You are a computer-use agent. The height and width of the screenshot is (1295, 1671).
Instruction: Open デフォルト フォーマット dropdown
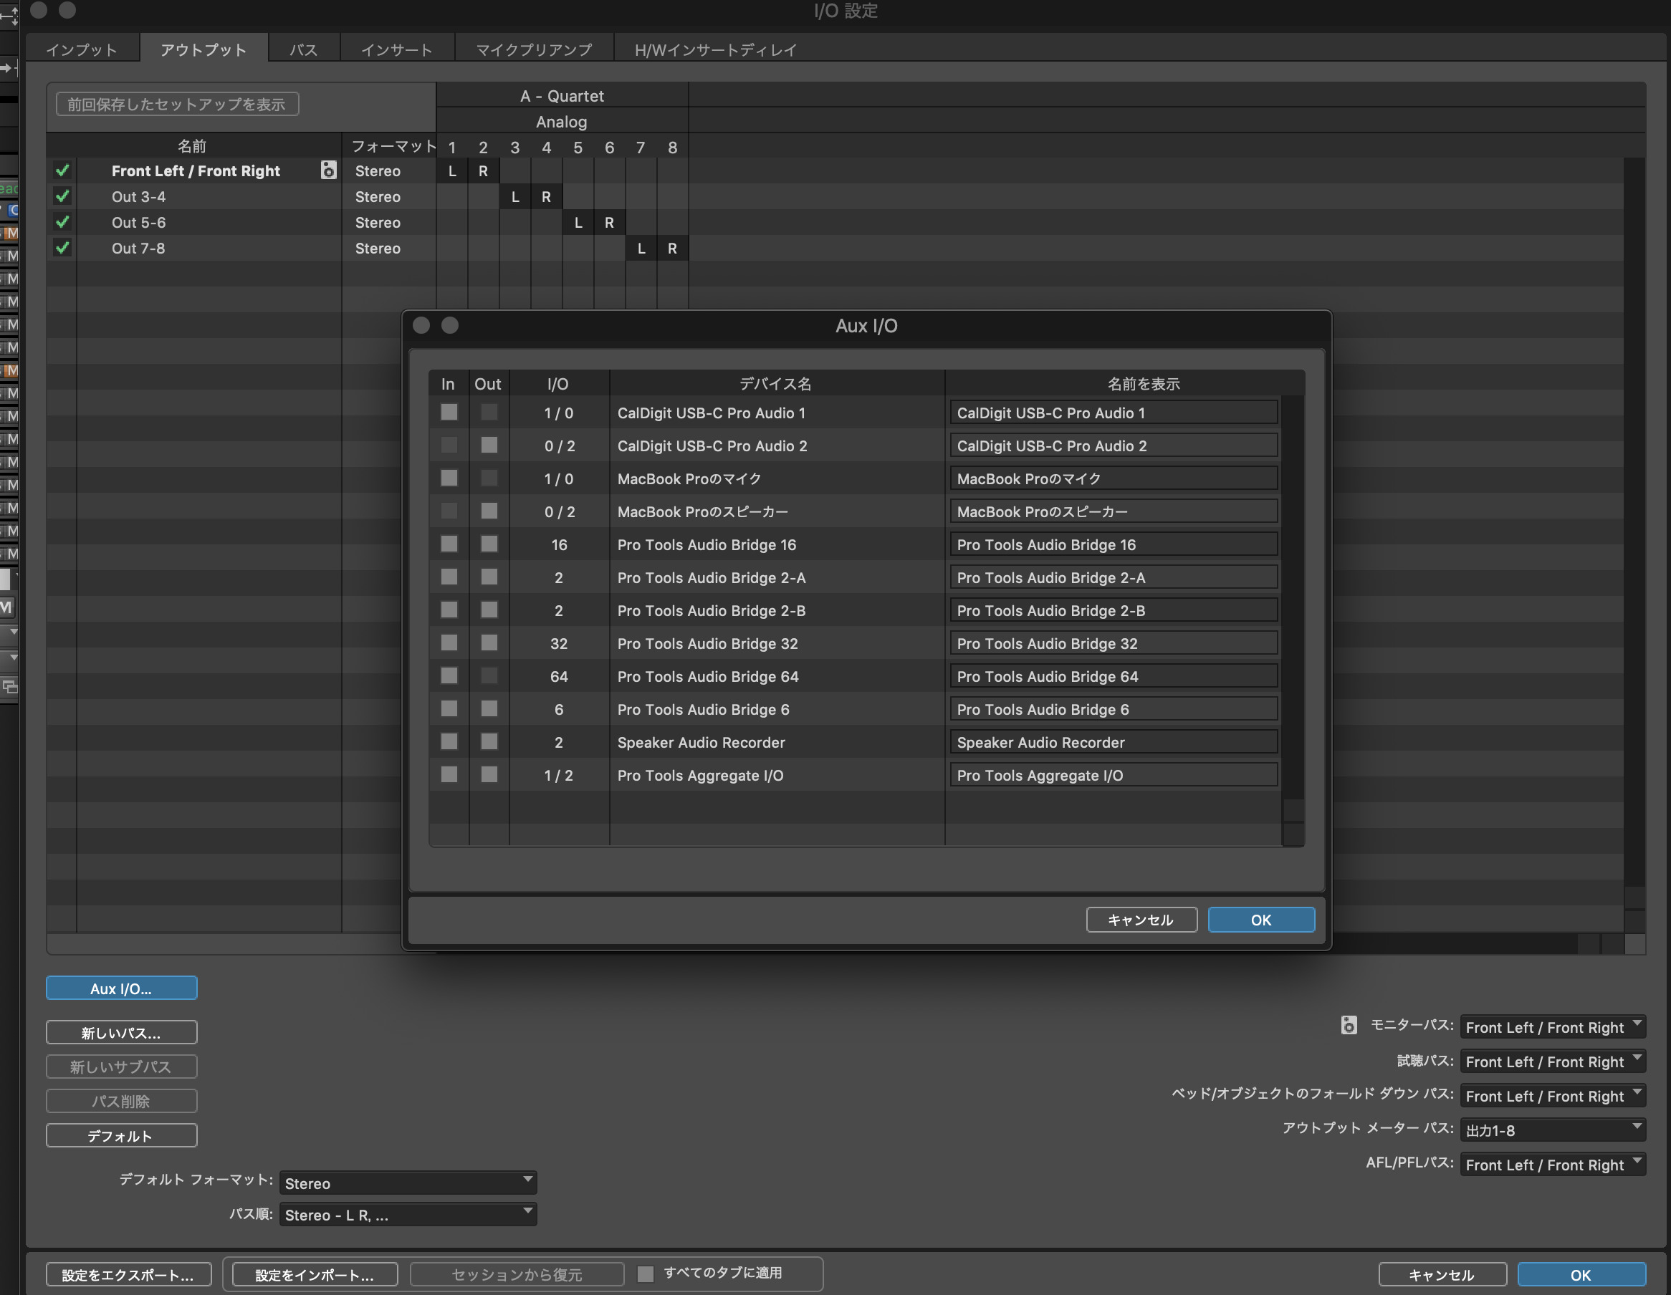click(407, 1181)
